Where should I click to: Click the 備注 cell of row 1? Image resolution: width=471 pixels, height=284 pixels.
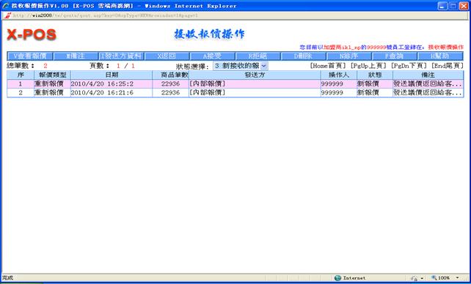pos(428,84)
